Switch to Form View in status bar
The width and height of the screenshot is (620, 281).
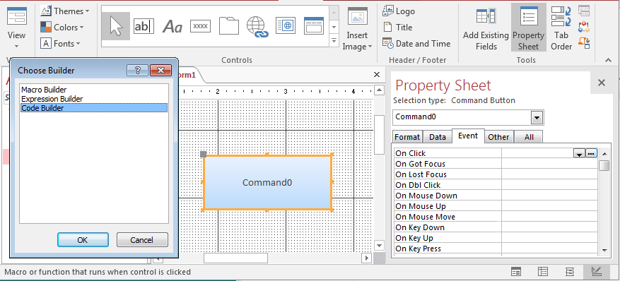(516, 272)
